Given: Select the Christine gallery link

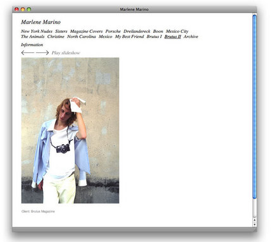Looking at the screenshot, I should pos(56,37).
